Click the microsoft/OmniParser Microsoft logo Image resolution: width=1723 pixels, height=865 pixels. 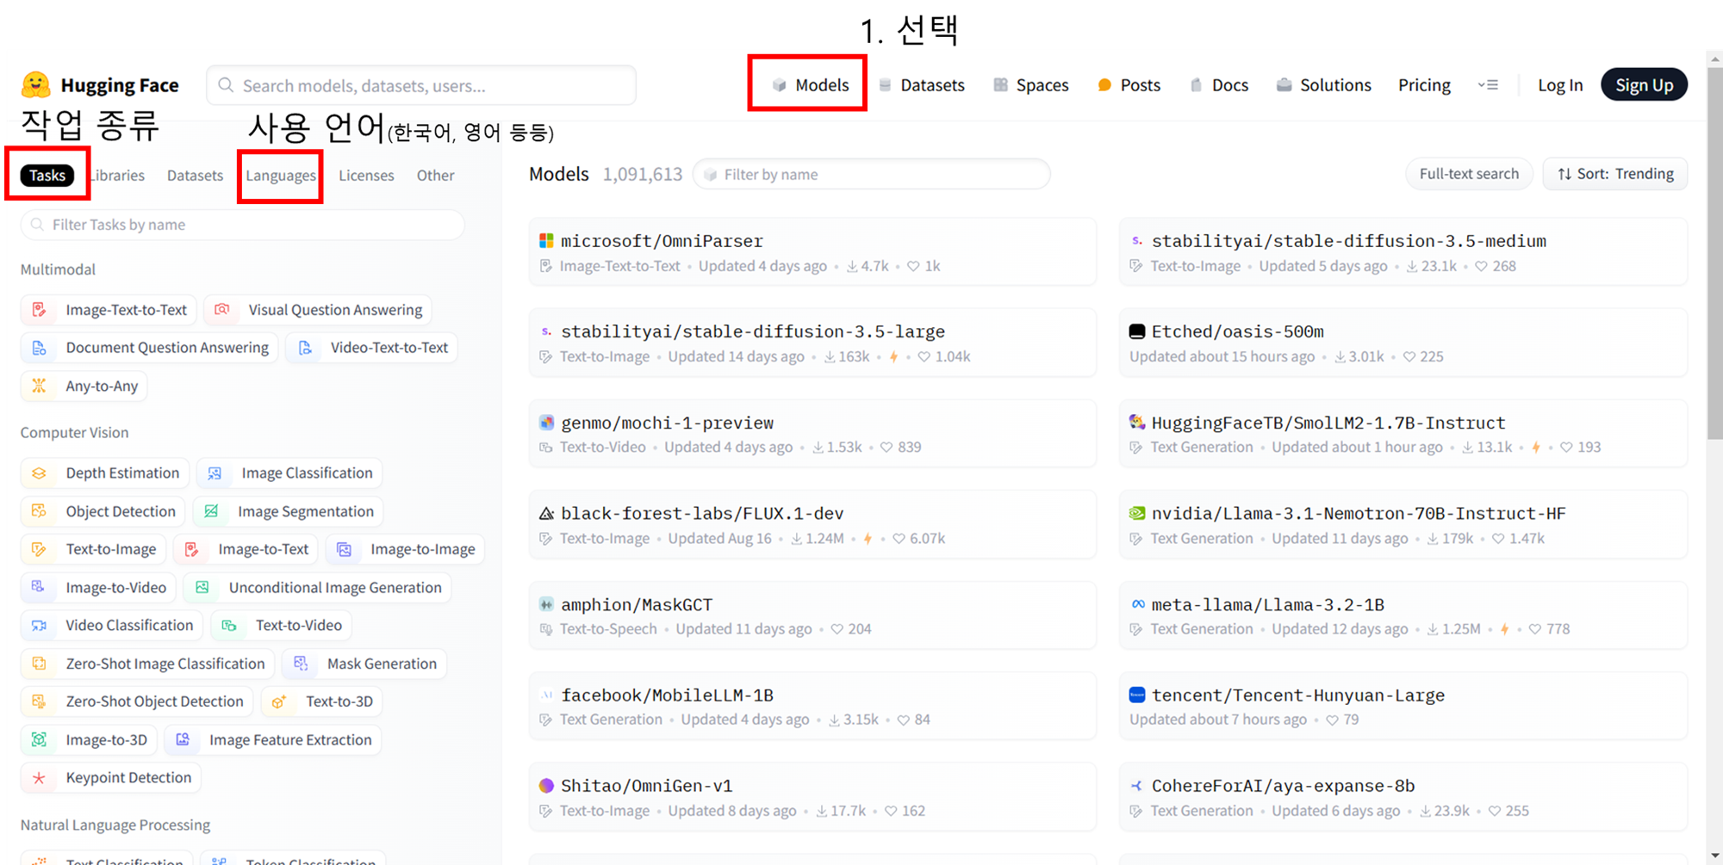coord(546,241)
